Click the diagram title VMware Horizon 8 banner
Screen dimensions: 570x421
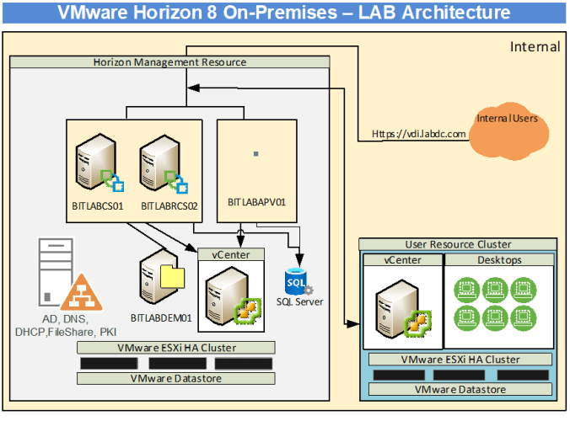tap(284, 13)
